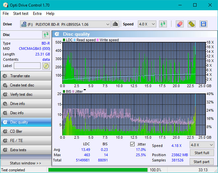Click the Speed value 4.18 X
Image resolution: width=218 pixels, height=173 pixels.
point(176,146)
